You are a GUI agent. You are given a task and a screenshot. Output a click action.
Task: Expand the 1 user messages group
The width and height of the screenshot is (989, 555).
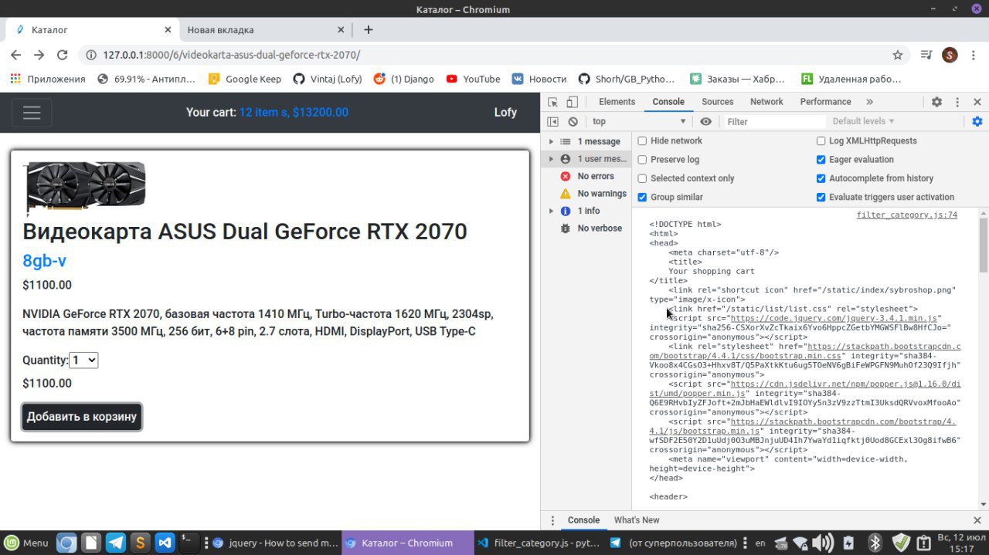click(551, 159)
